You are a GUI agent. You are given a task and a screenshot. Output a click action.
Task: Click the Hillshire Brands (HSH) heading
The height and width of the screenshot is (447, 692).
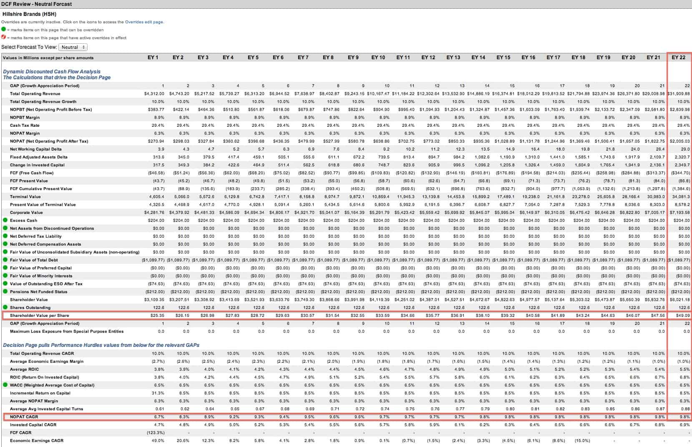[x=29, y=14]
